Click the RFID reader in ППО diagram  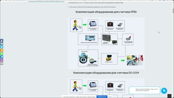tap(93, 24)
